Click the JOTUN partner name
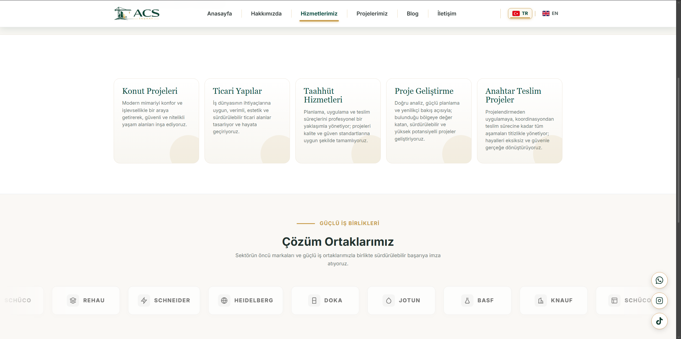 pyautogui.click(x=410, y=300)
